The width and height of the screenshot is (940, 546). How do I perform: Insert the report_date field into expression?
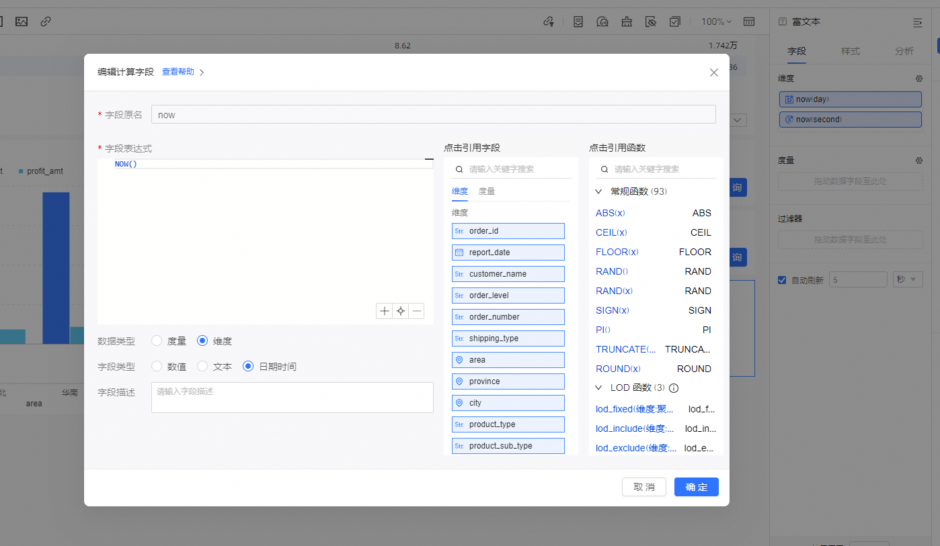tap(508, 253)
